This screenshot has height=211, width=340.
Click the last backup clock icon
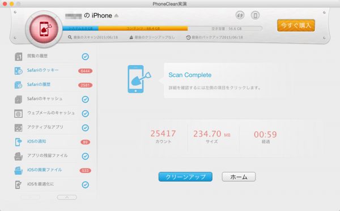point(188,37)
